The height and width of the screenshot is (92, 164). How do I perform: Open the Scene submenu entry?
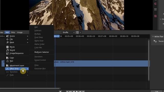(17, 36)
